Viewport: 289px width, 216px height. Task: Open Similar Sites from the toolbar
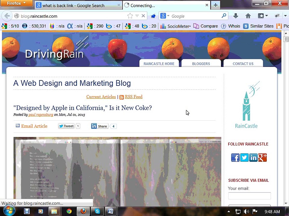pos(258,26)
